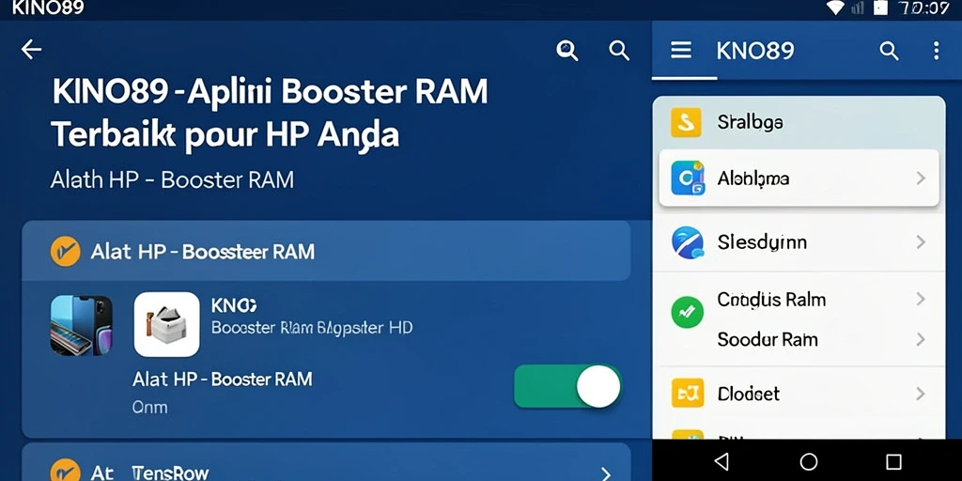Click the thin search icon in left header

coord(619,51)
